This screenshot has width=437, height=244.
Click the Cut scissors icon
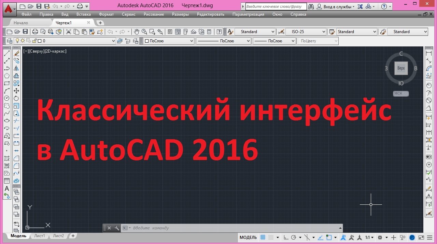pyautogui.click(x=68, y=32)
